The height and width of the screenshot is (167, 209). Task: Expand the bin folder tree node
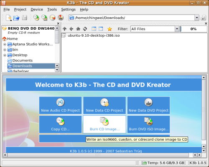(x=5, y=50)
